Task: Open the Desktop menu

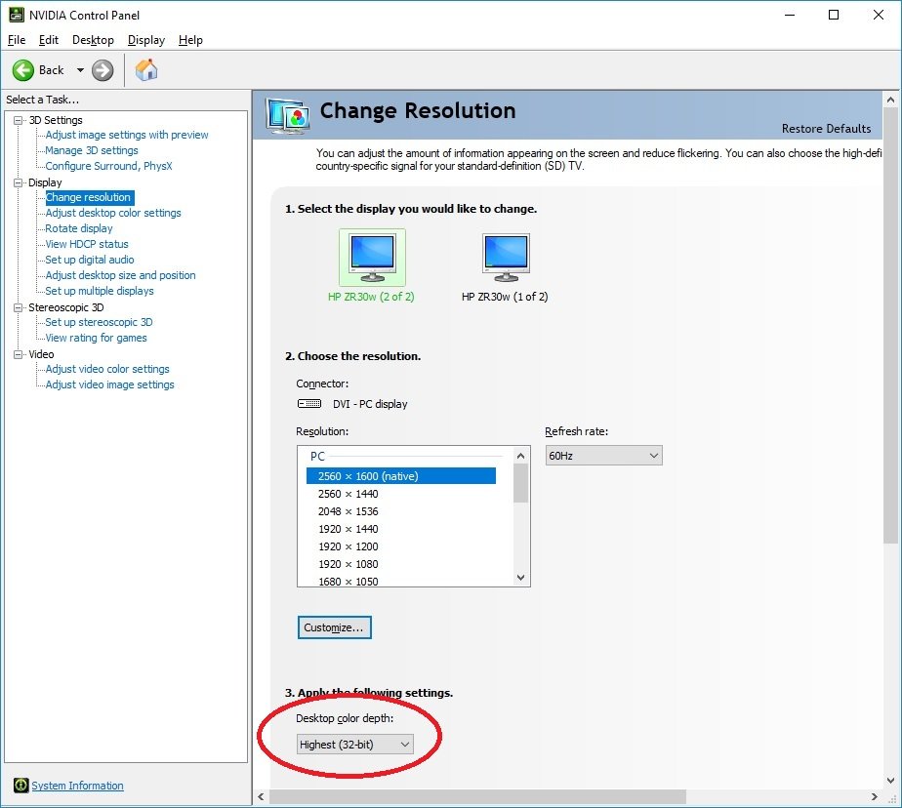Action: (x=93, y=40)
